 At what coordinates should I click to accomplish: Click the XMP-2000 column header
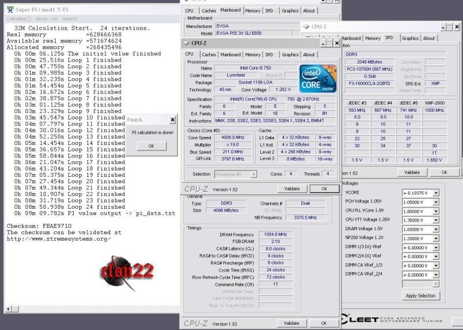(435, 103)
